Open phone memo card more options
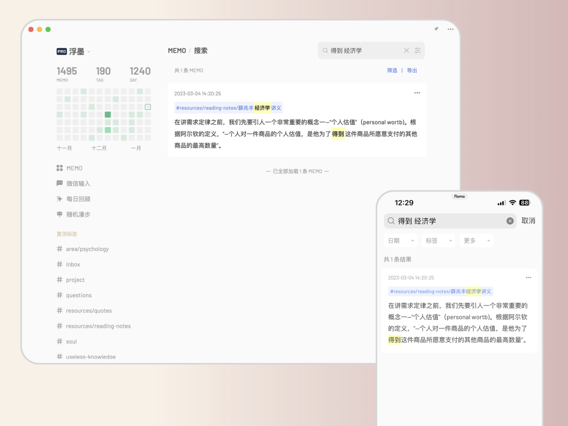 point(529,278)
